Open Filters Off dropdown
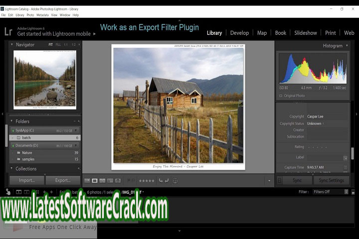 click(331, 192)
